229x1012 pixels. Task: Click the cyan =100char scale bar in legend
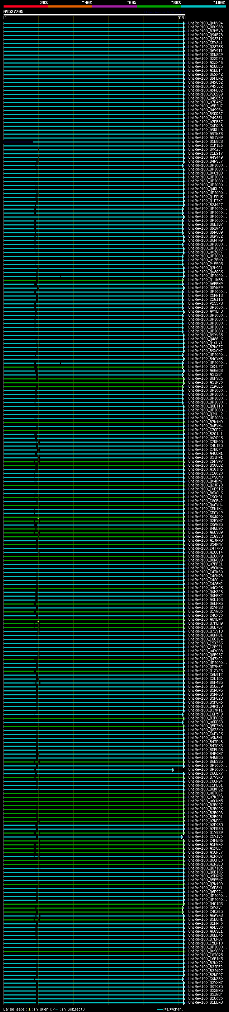pos(160,1009)
